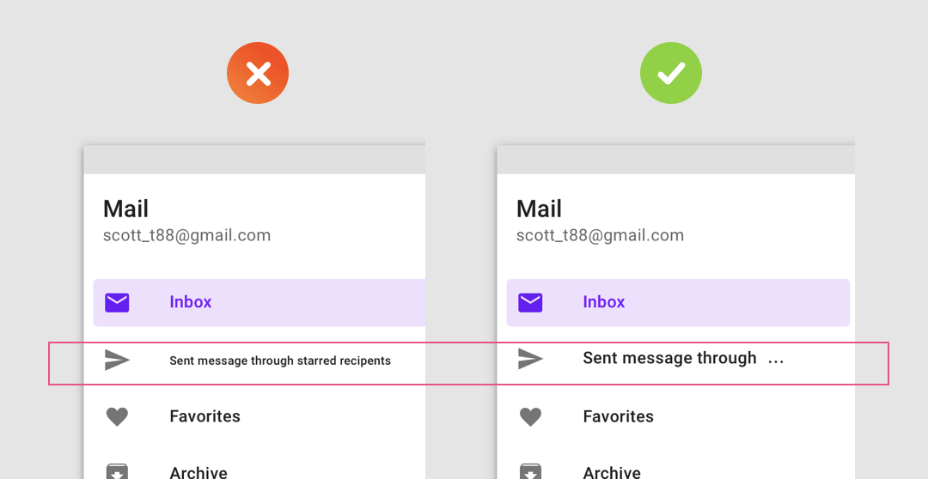Click the scott_t88@gmail.com address in left drawer
This screenshot has width=928, height=479.
(x=187, y=235)
